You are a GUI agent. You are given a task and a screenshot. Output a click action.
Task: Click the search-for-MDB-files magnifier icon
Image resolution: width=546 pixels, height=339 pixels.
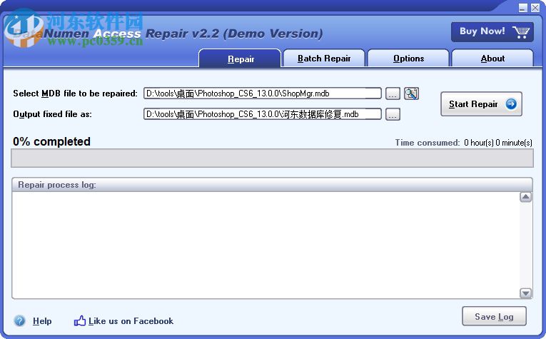(x=411, y=93)
